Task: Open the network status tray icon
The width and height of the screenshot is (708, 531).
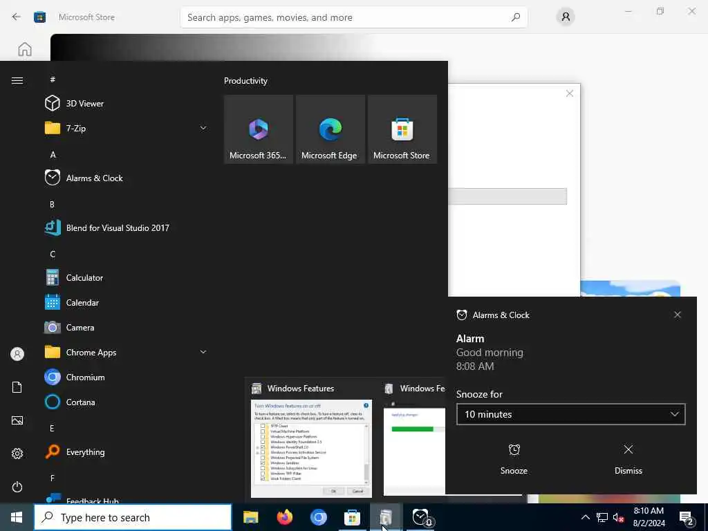Action: (602, 517)
